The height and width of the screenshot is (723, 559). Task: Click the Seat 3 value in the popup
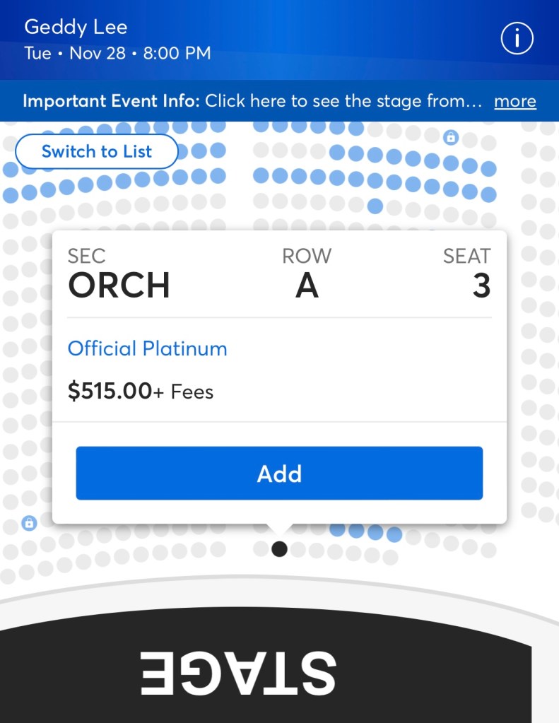pyautogui.click(x=481, y=285)
